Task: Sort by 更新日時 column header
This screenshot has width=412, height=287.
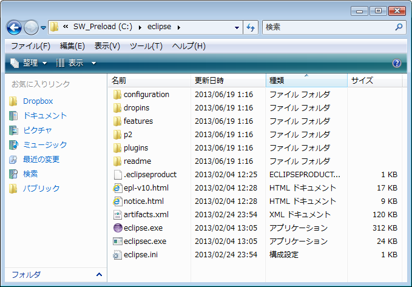Action: point(228,81)
